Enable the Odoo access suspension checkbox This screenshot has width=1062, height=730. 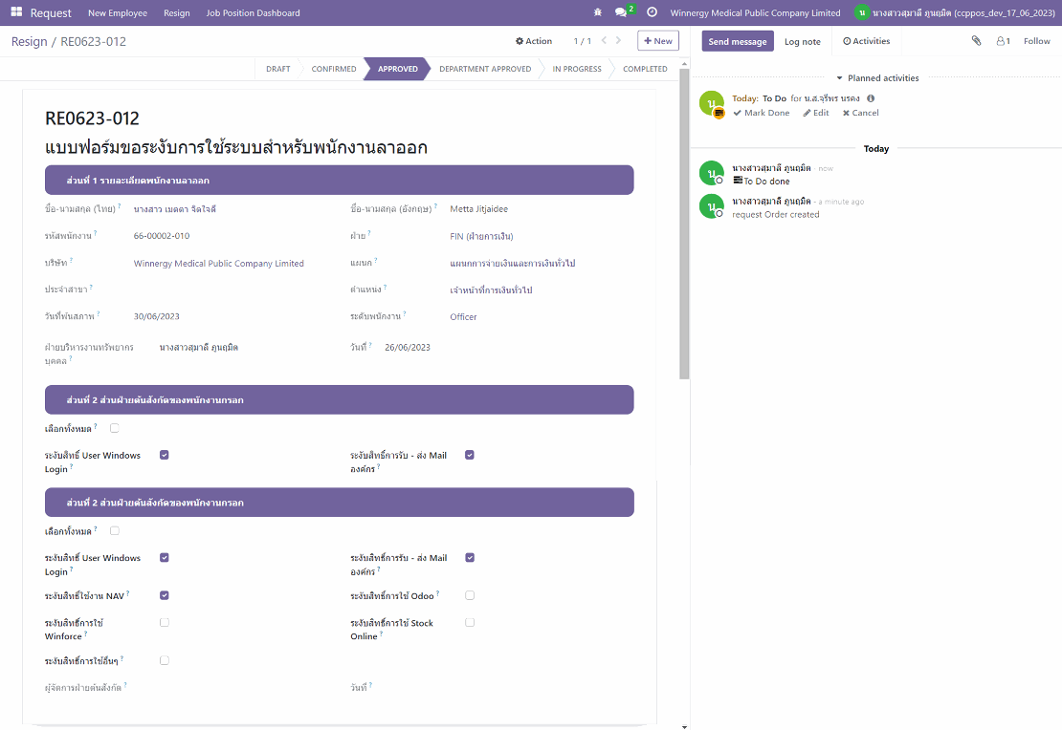[x=470, y=595]
